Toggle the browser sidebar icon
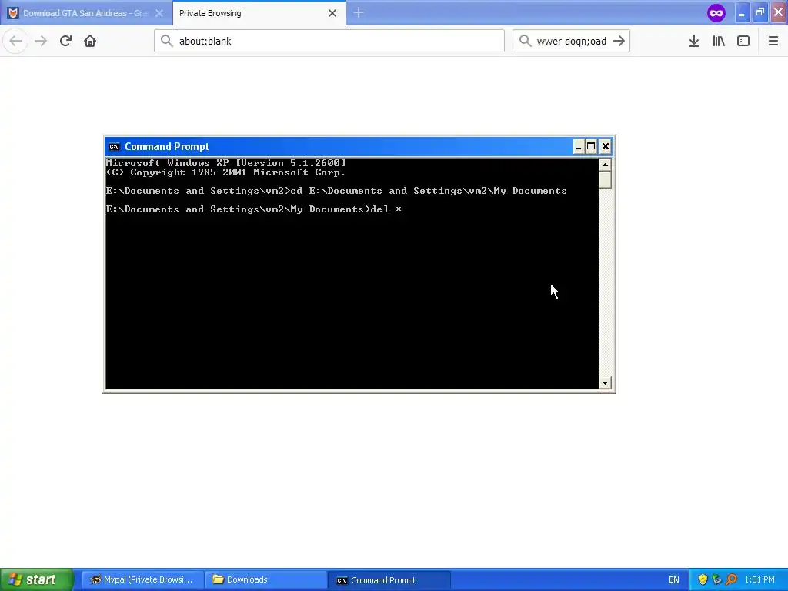The width and height of the screenshot is (788, 591). (x=743, y=41)
